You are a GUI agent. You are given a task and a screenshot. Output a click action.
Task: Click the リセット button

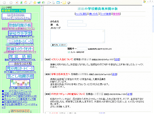click(x=64, y=45)
